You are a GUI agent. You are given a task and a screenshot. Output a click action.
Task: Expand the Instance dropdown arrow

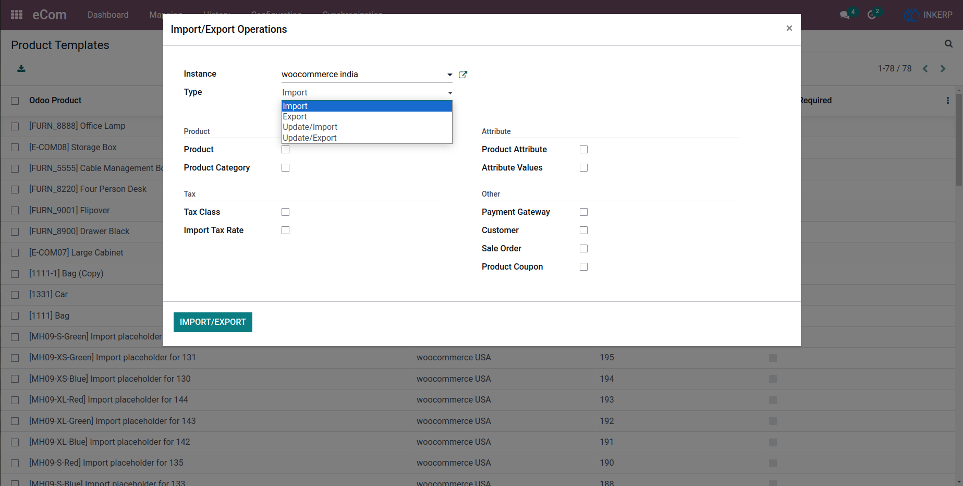click(449, 75)
